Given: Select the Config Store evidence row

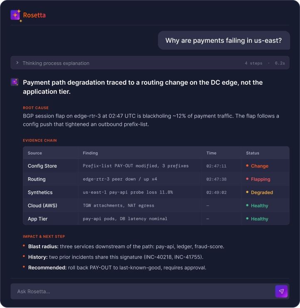Looking at the screenshot, I should coord(156,166).
